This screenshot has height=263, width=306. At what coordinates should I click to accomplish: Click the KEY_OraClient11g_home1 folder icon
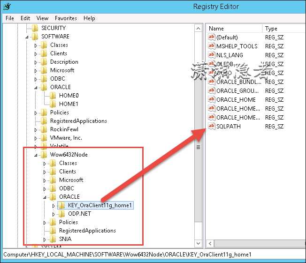pyautogui.click(x=61, y=205)
